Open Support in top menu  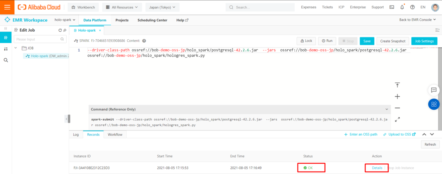(378, 7)
